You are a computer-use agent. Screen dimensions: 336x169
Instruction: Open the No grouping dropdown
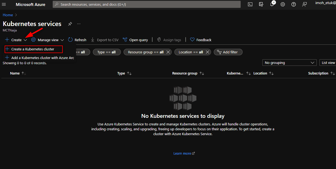(290, 63)
